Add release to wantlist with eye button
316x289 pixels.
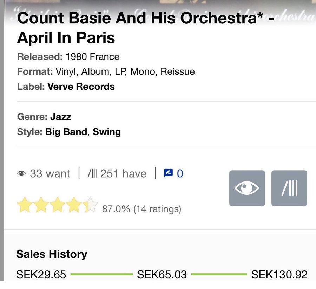[247, 188]
